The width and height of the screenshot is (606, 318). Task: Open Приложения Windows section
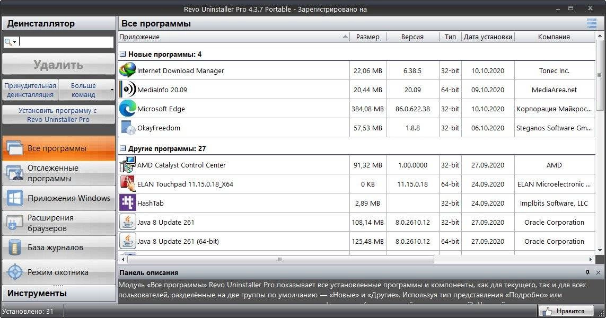[x=59, y=198]
